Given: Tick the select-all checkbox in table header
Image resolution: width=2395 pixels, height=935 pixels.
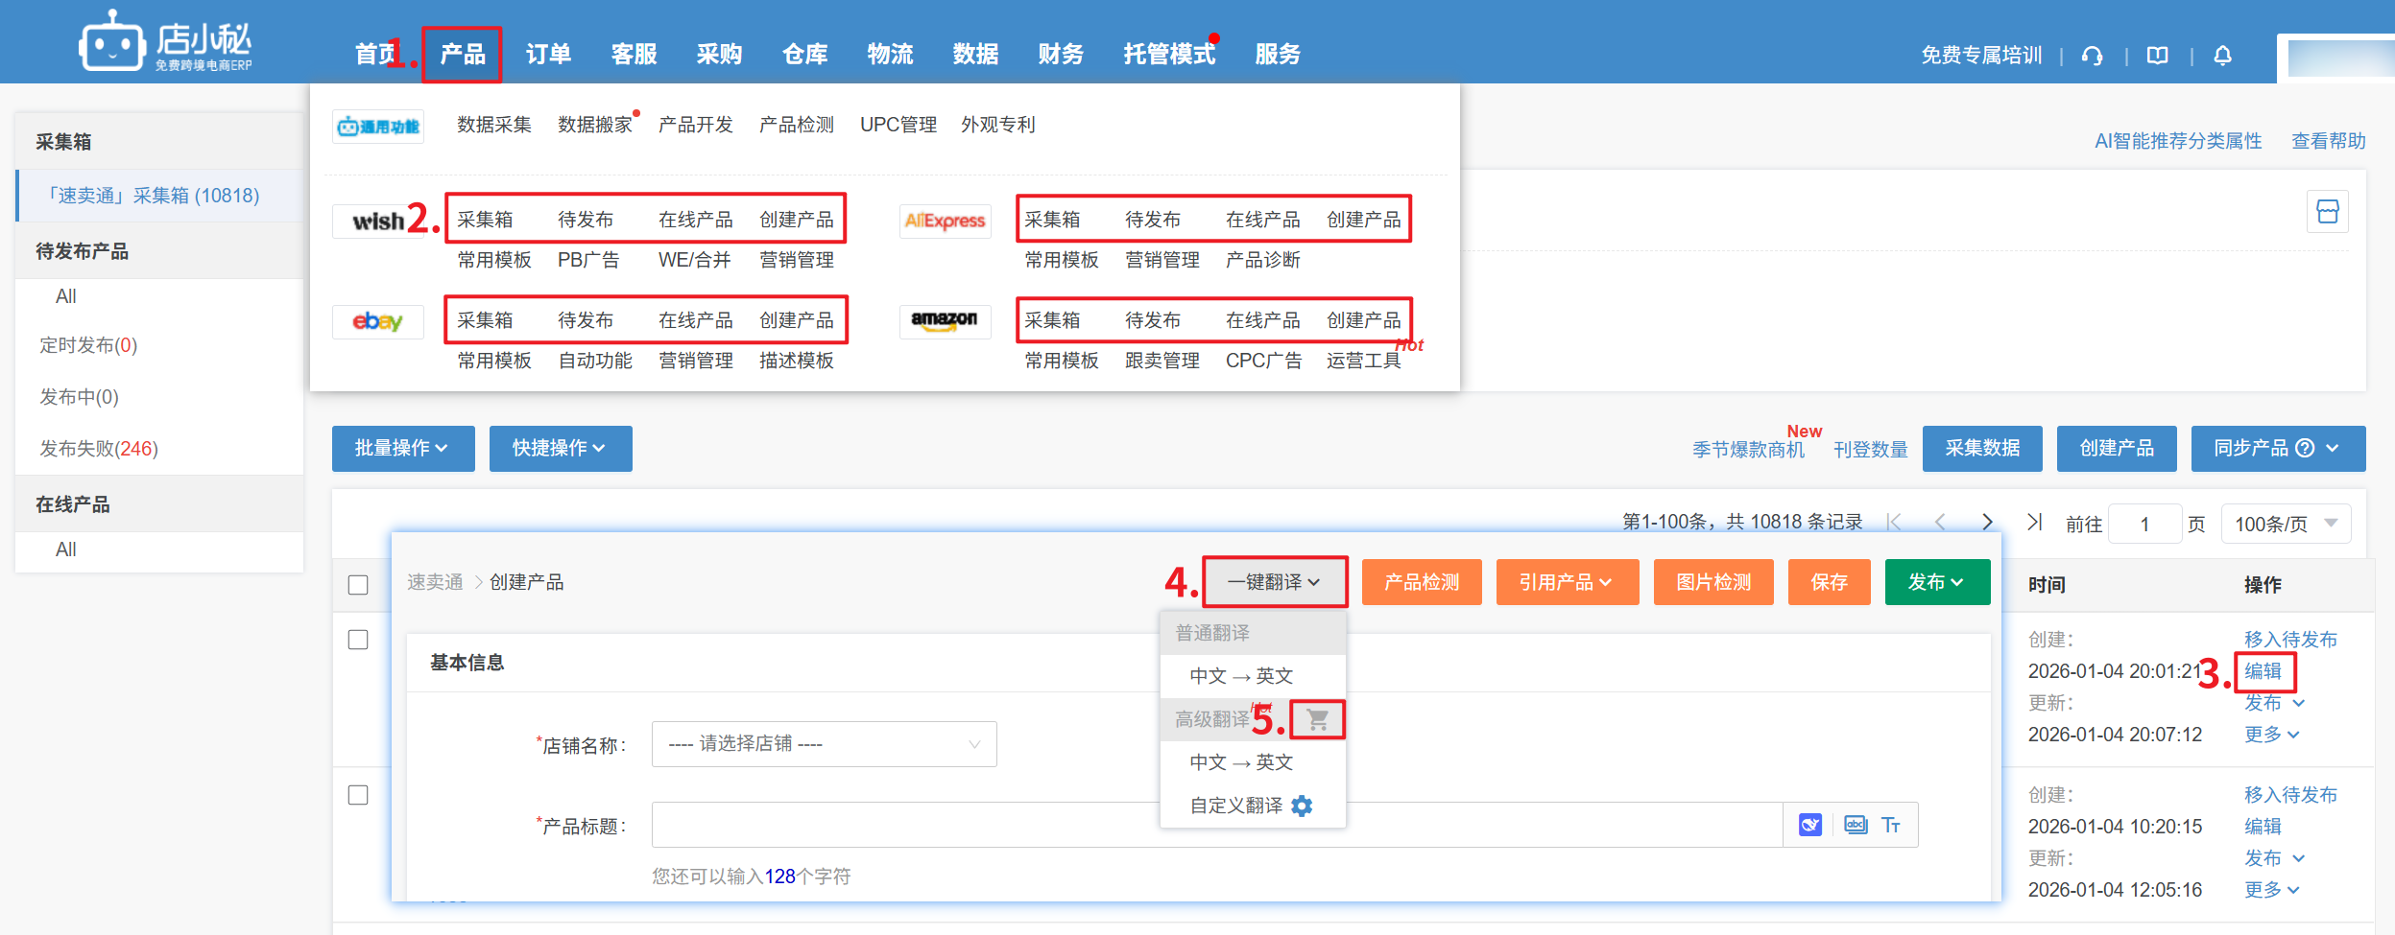Looking at the screenshot, I should 358,585.
